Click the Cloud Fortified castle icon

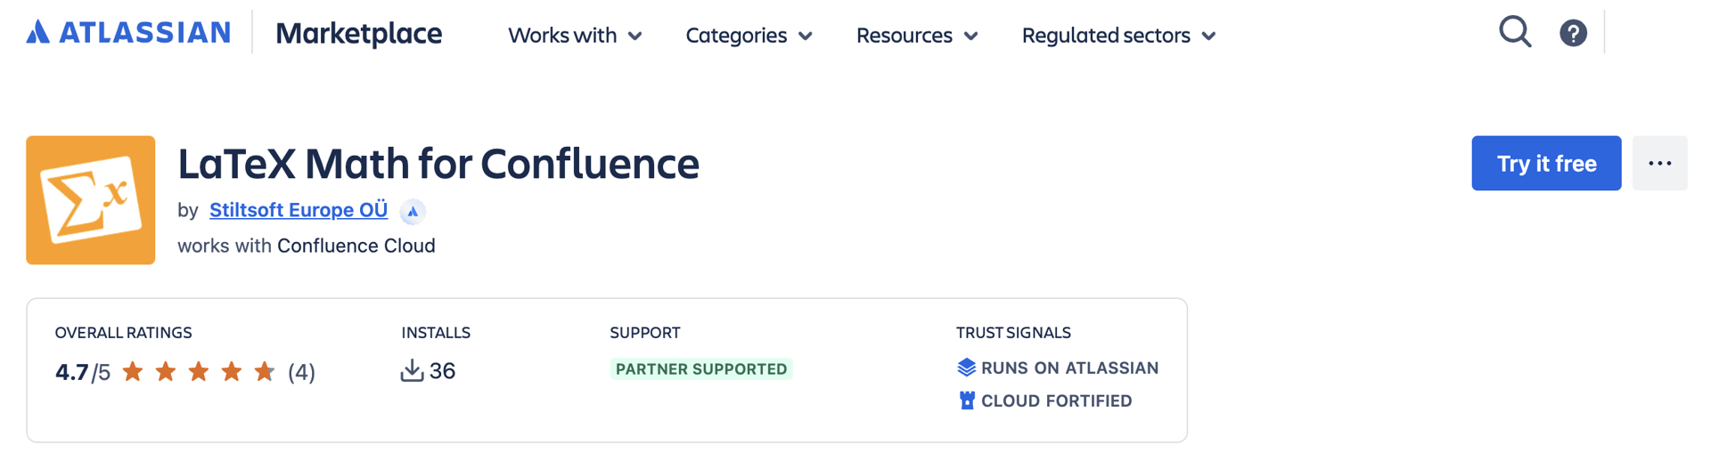click(x=966, y=400)
